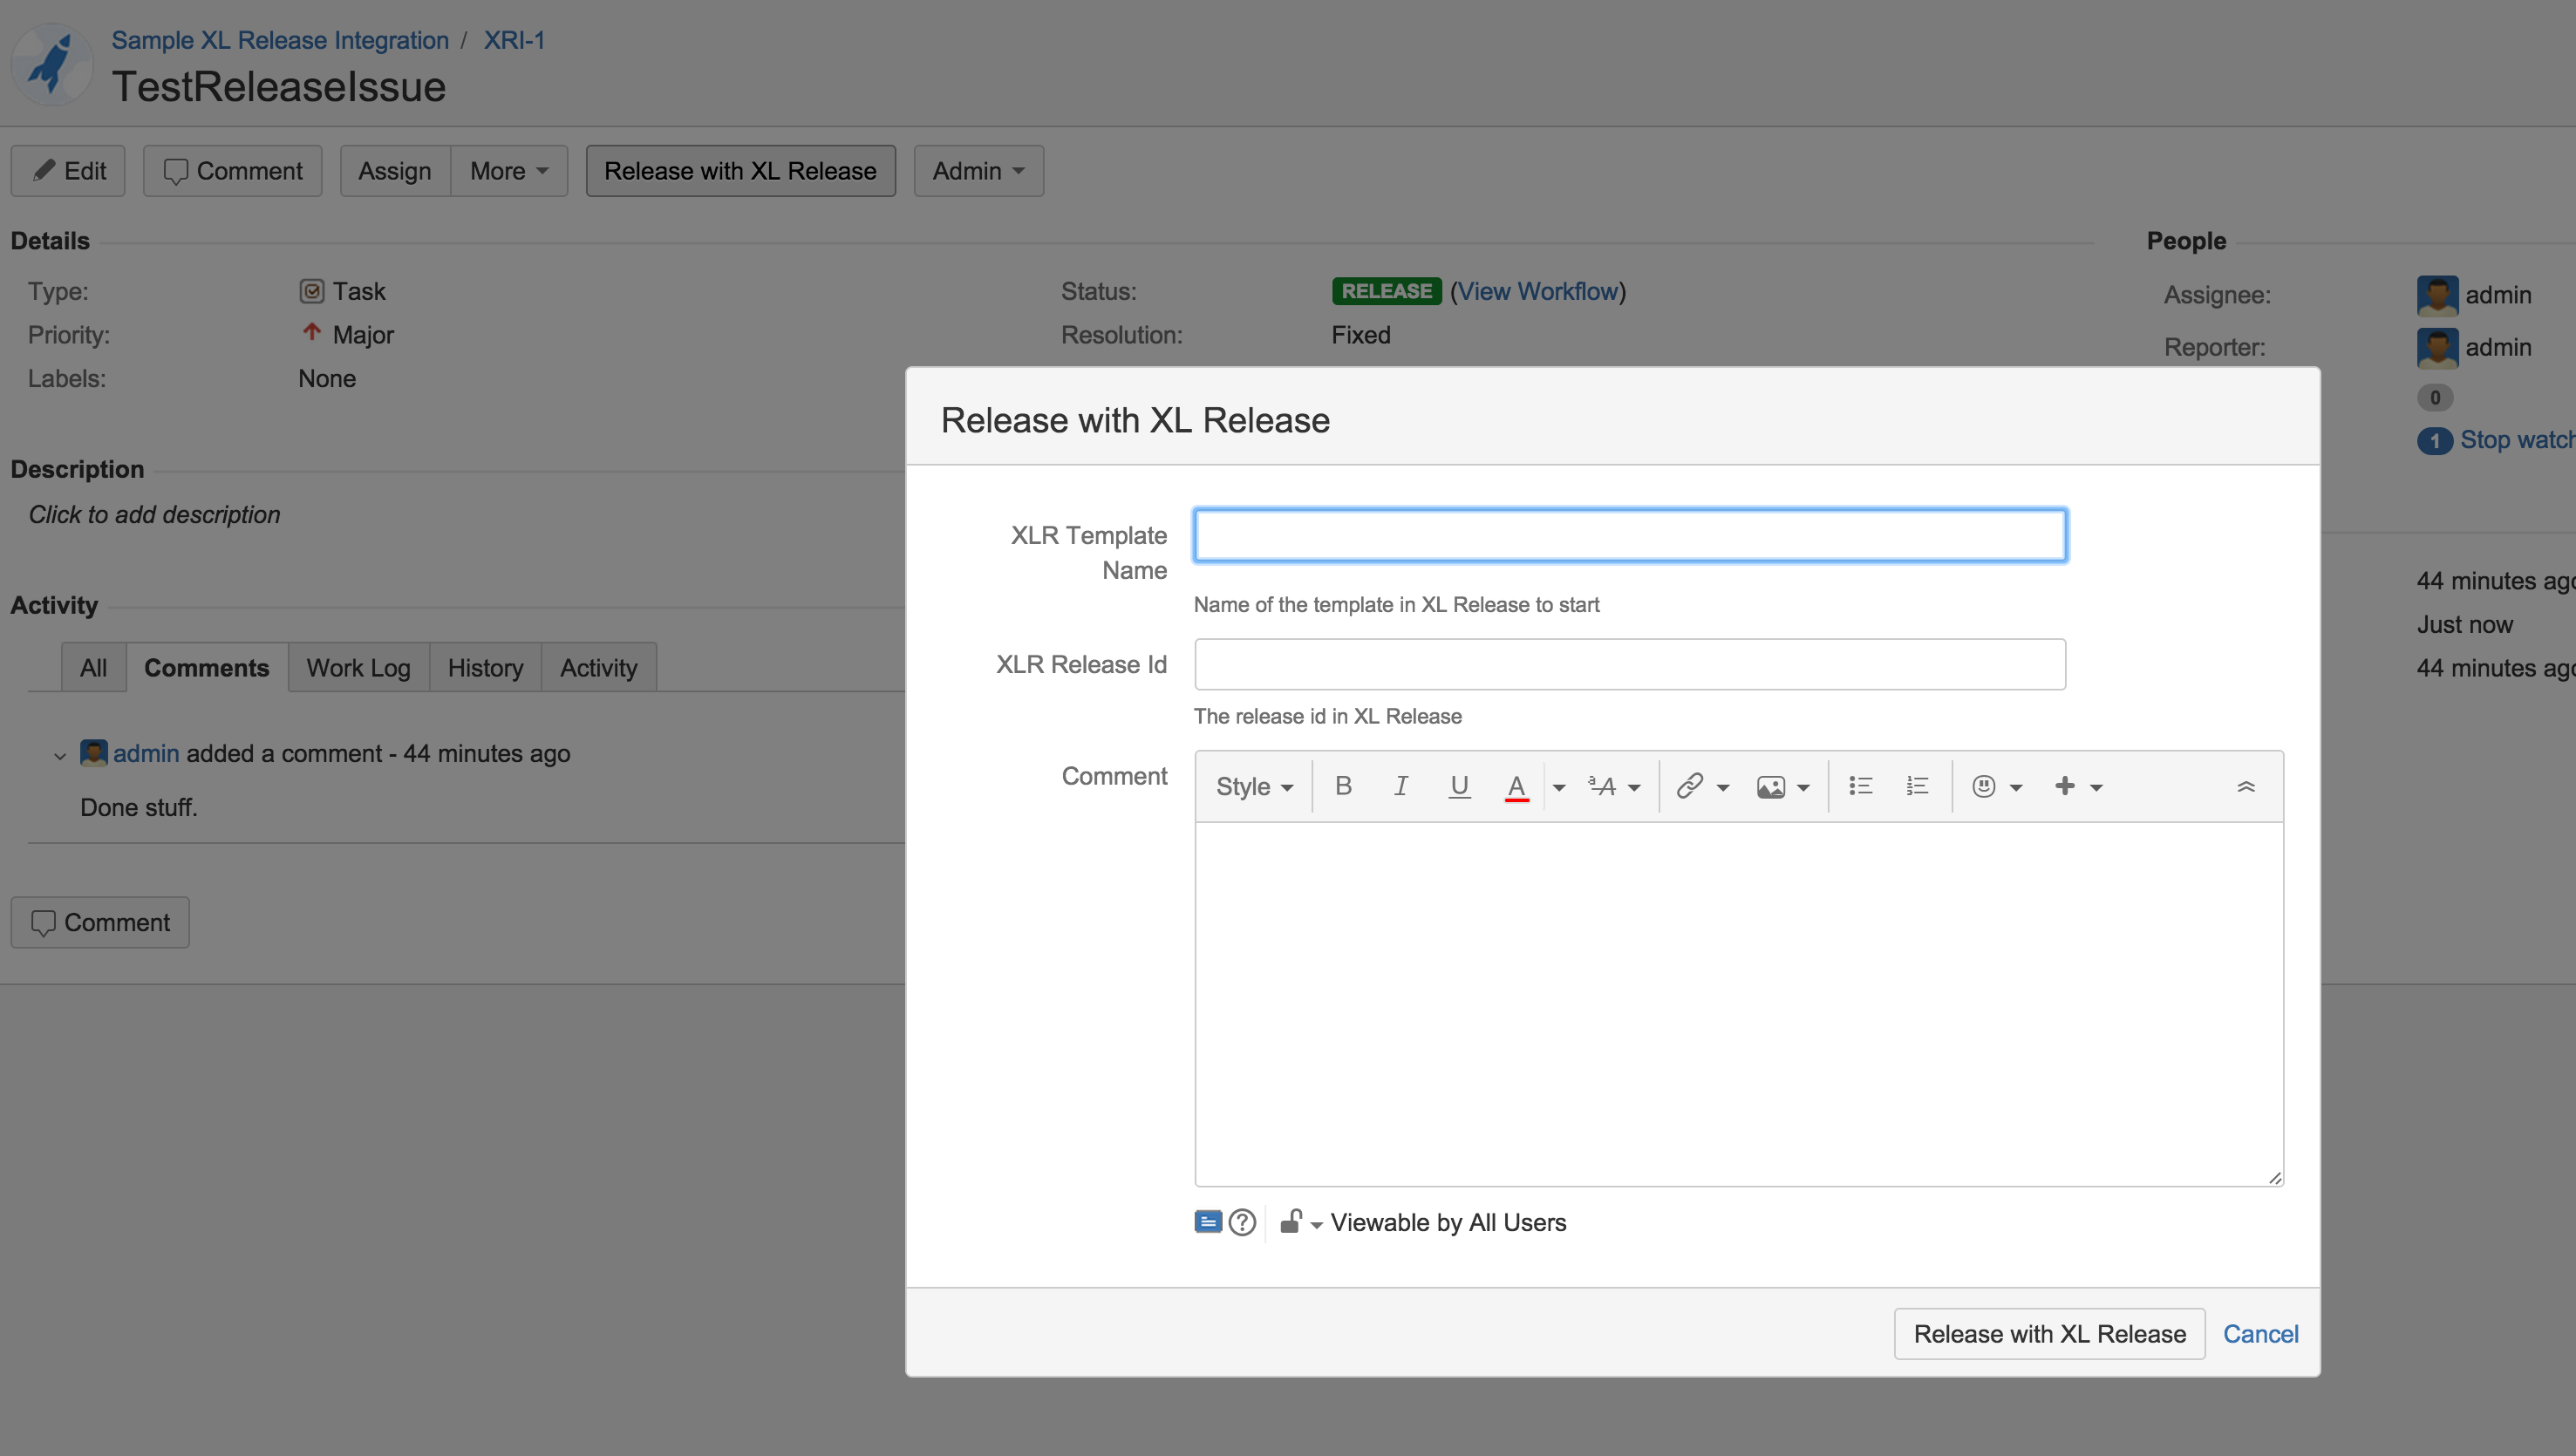Toggle underline formatting in comment editor
The height and width of the screenshot is (1456, 2576).
(1459, 786)
